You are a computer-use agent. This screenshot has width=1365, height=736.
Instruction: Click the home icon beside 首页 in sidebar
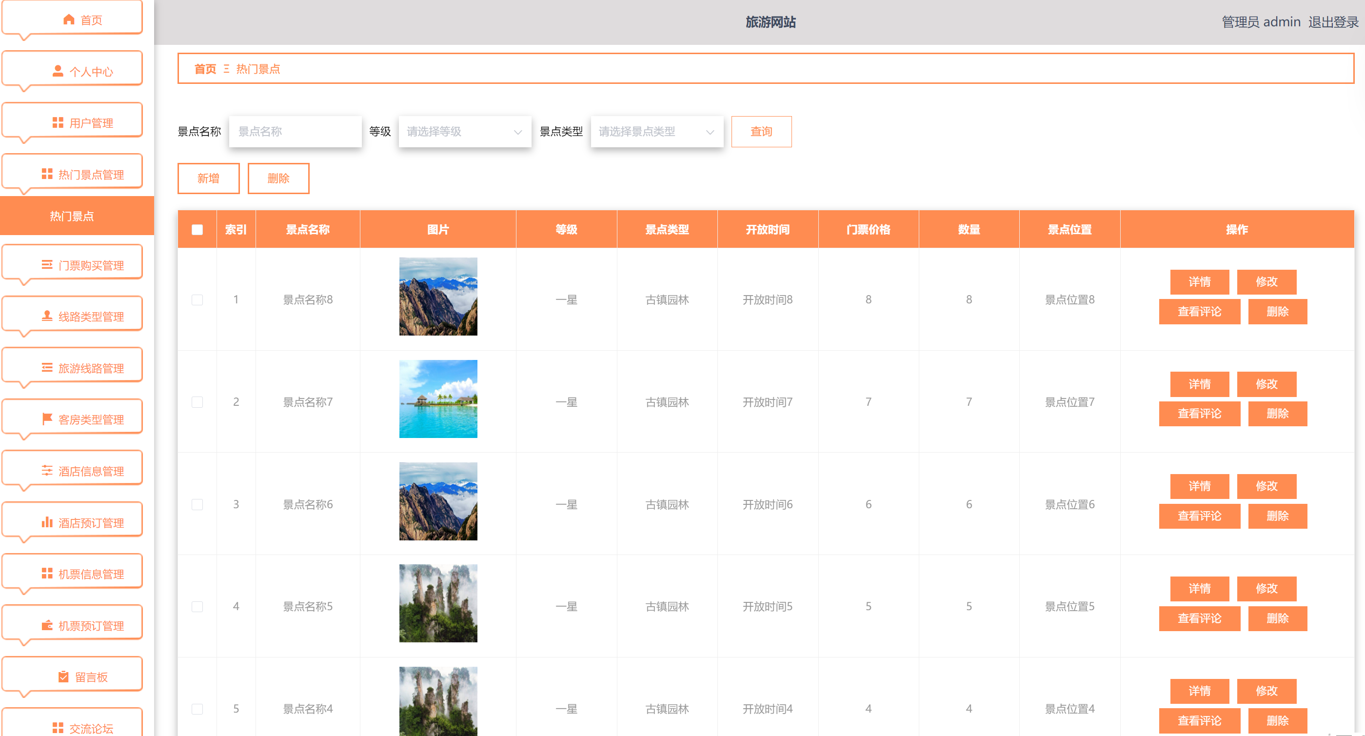(68, 20)
